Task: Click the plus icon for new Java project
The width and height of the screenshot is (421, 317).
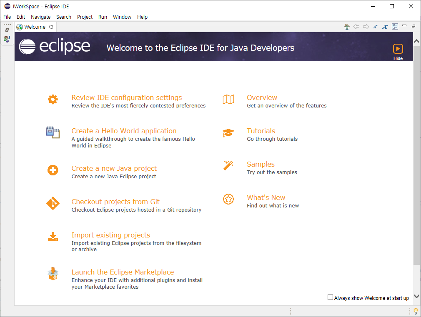Action: click(x=53, y=170)
